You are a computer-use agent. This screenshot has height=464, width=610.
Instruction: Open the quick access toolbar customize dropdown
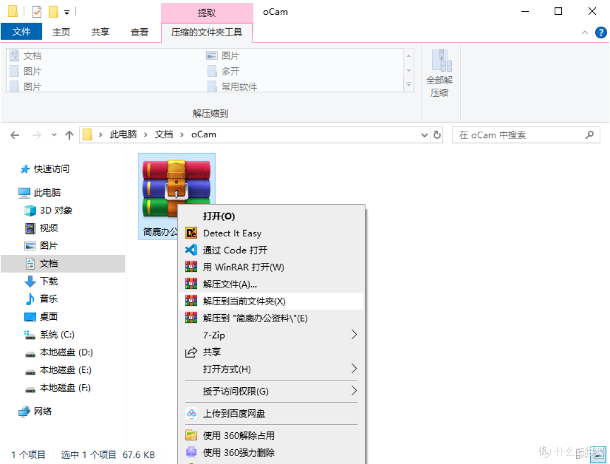(x=67, y=12)
